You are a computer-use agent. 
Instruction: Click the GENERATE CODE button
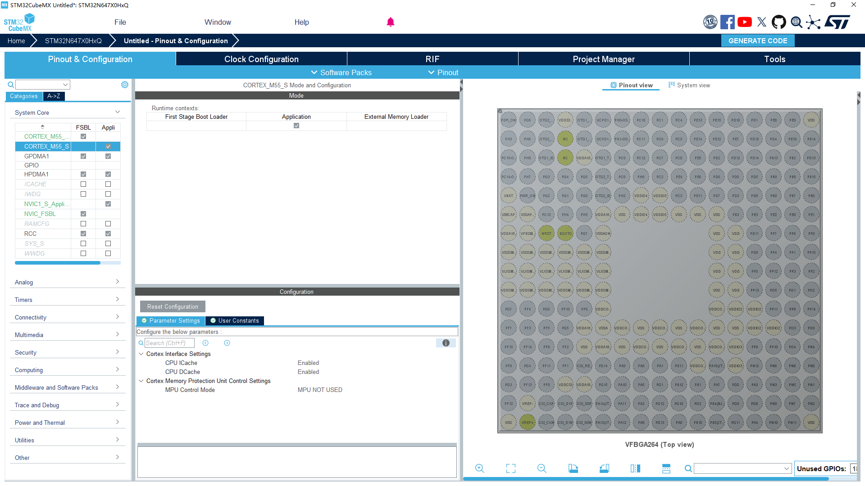click(x=758, y=40)
